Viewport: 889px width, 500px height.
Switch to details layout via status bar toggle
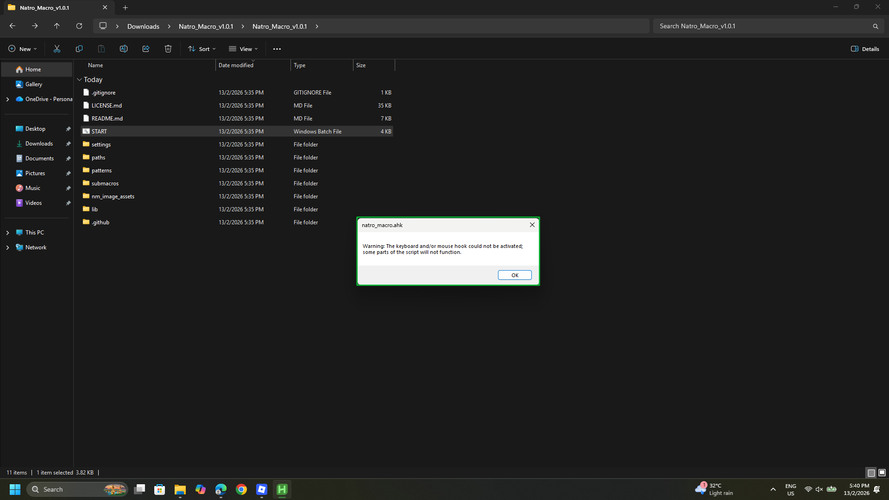(x=871, y=472)
